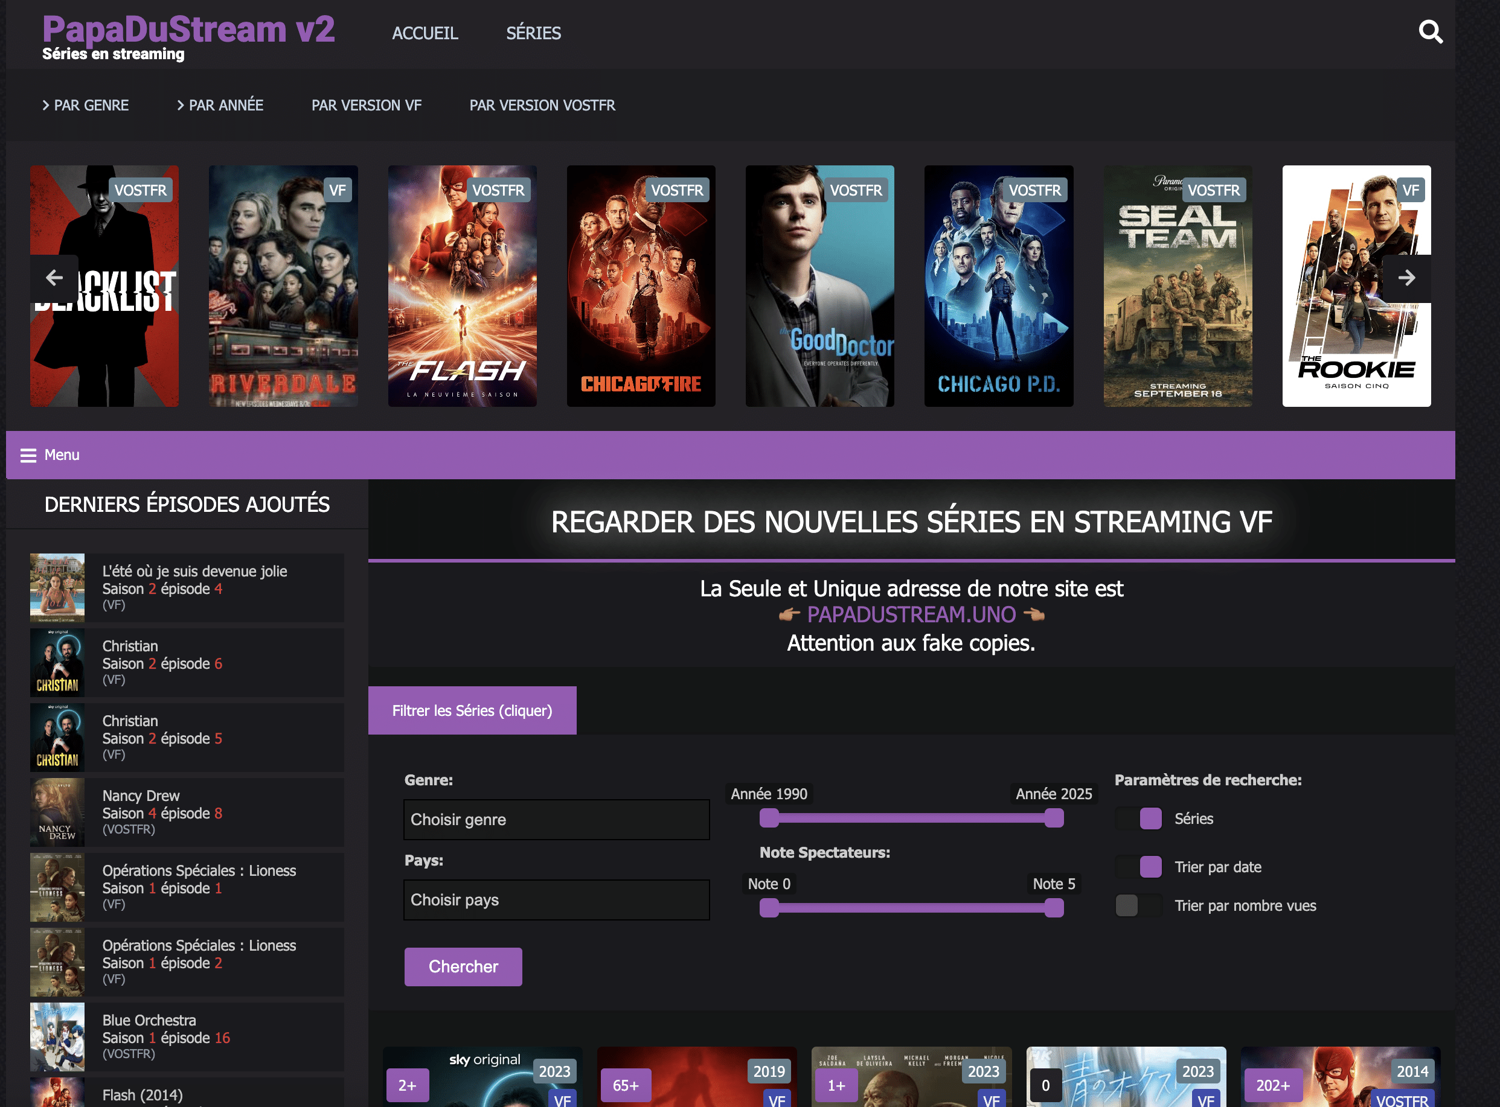Viewport: 1500px width, 1107px height.
Task: Open PAR VERSION VF
Action: click(x=367, y=105)
